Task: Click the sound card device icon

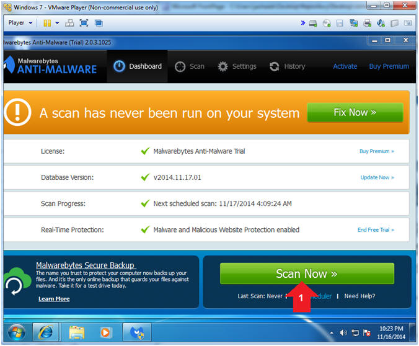Action: tap(381, 24)
